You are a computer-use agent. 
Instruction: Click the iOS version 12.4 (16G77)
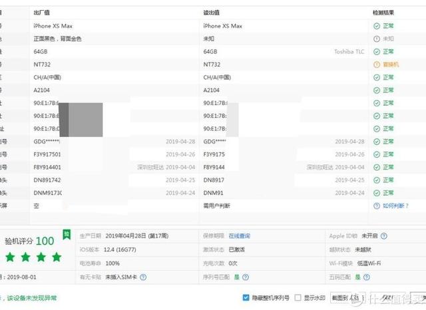tap(120, 249)
